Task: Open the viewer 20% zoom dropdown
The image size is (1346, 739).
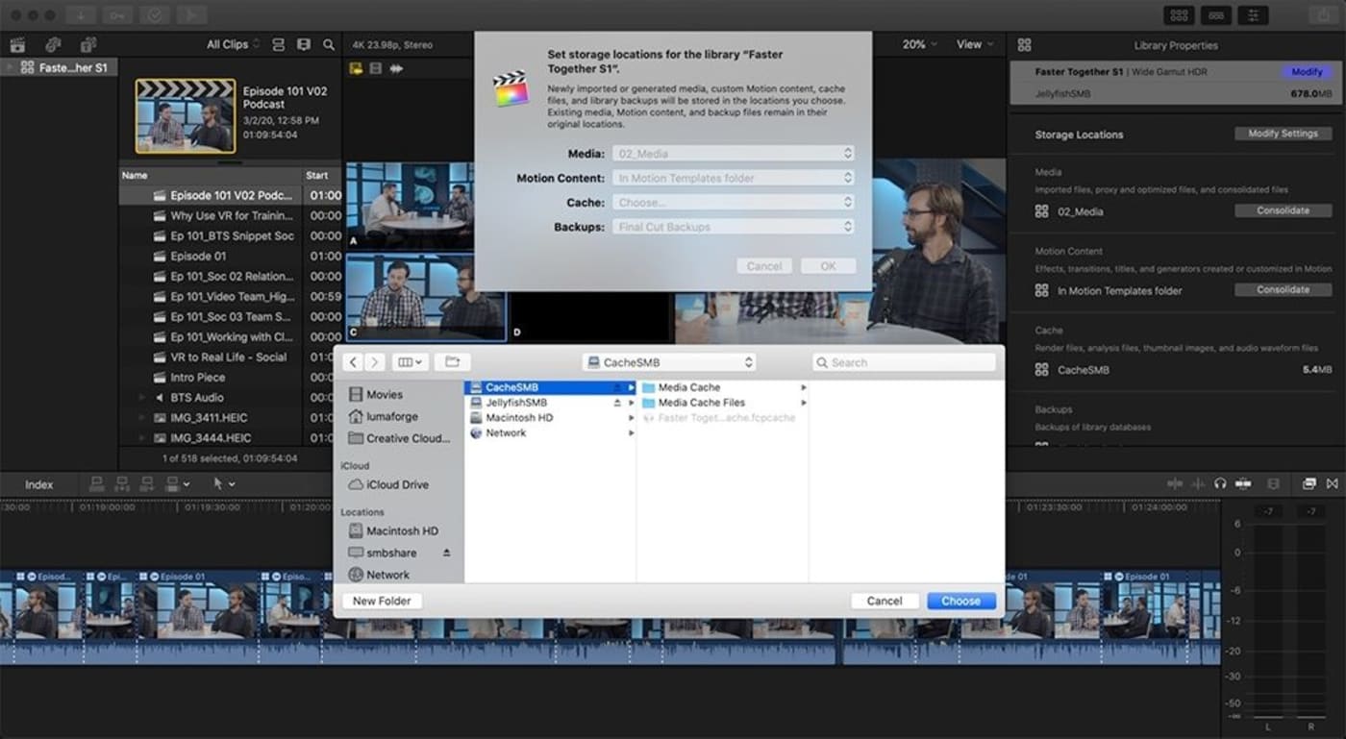Action: (x=920, y=44)
